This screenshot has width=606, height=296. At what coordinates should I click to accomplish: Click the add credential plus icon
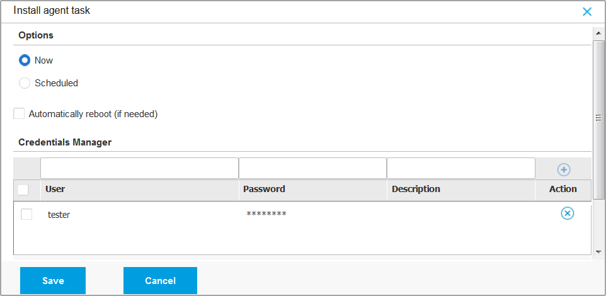click(564, 169)
